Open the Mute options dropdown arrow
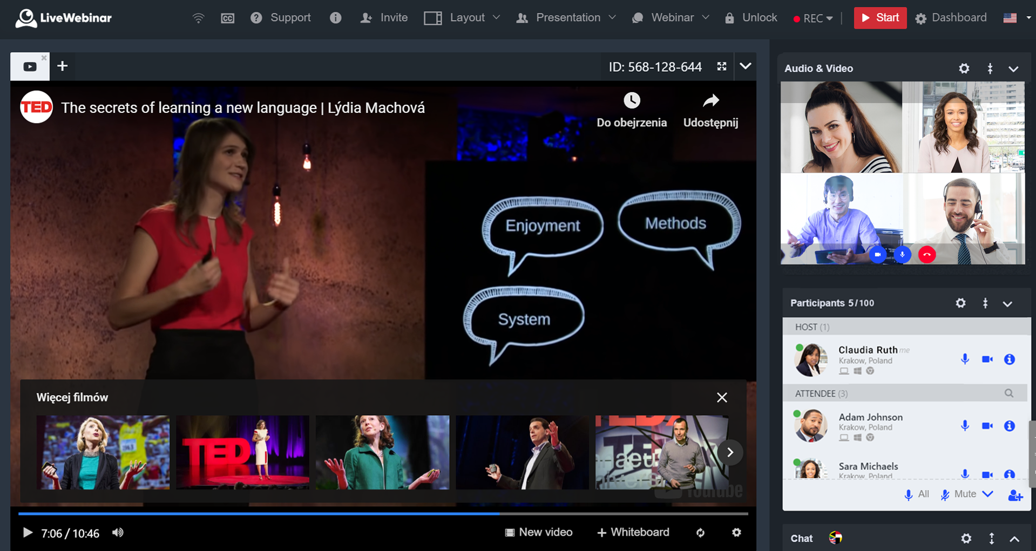 [x=988, y=494]
